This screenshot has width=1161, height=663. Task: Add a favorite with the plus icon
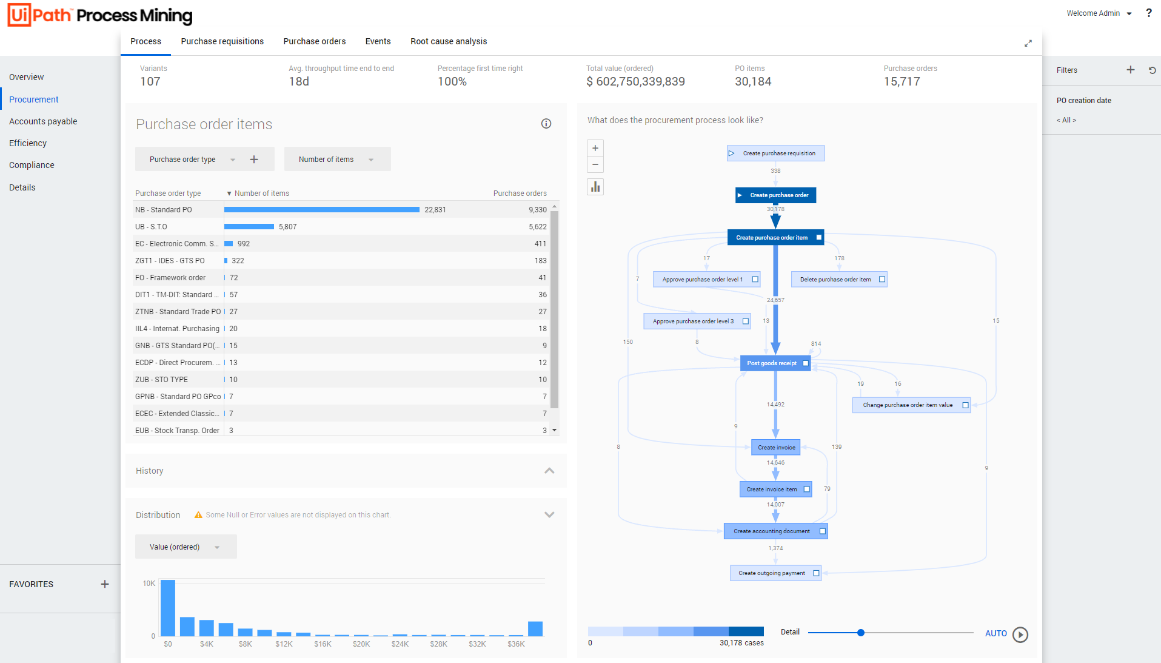pyautogui.click(x=105, y=584)
